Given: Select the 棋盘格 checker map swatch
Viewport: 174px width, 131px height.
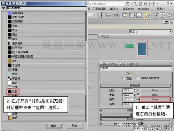Looking at the screenshot, I should 10,78.
